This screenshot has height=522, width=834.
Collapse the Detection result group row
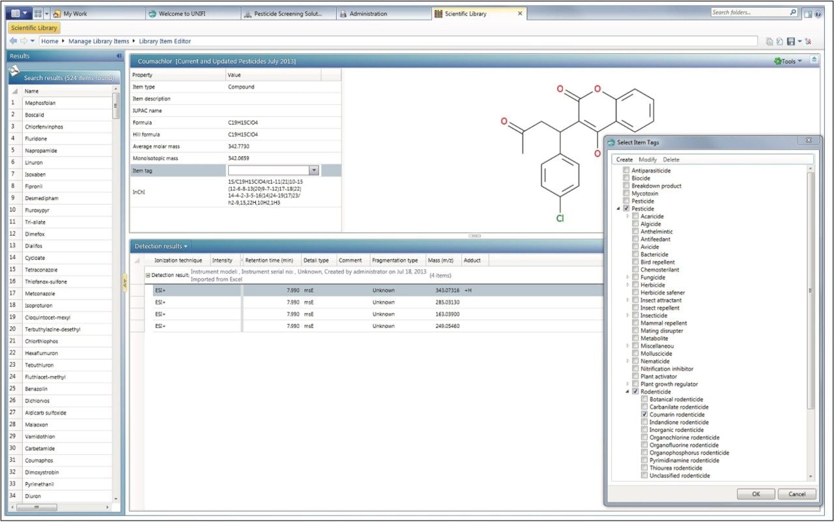148,276
